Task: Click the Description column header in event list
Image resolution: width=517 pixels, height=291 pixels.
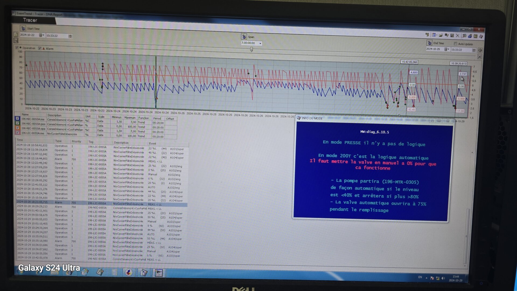Action: click(x=121, y=143)
